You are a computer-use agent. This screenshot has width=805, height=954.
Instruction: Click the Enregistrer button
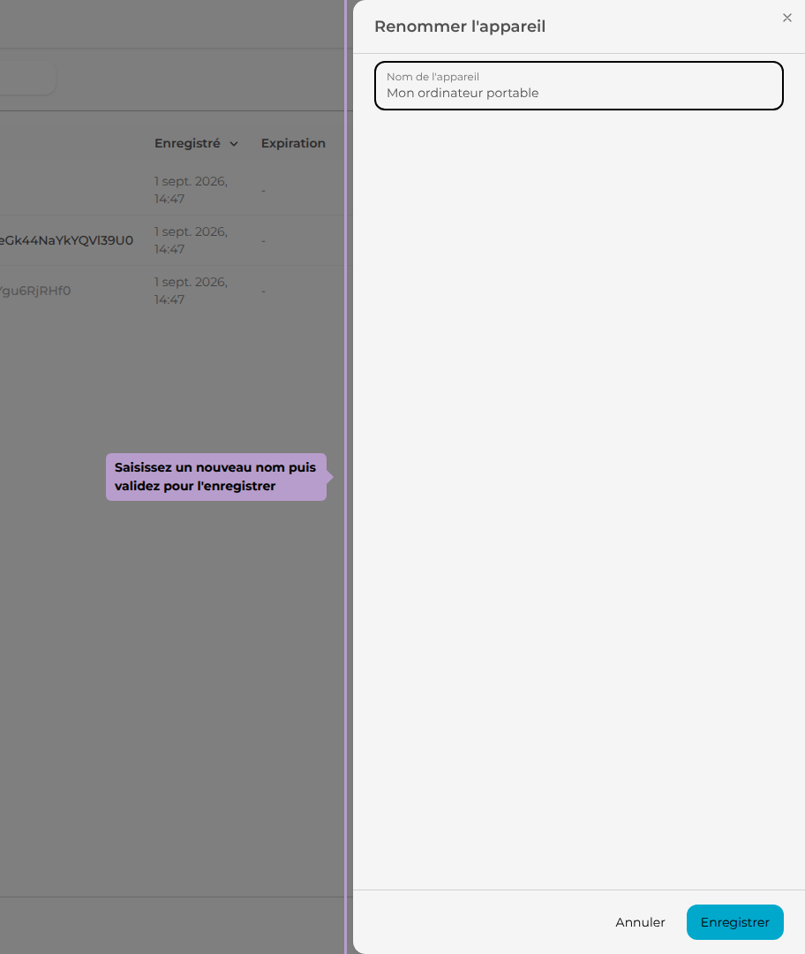click(x=734, y=921)
